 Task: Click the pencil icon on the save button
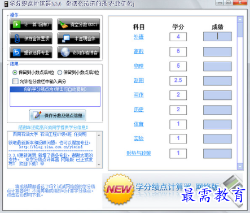[37, 115]
